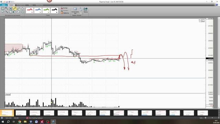Select the ninth tray thumbnail
Viewport: 220px width, 124px height.
pos(119,113)
